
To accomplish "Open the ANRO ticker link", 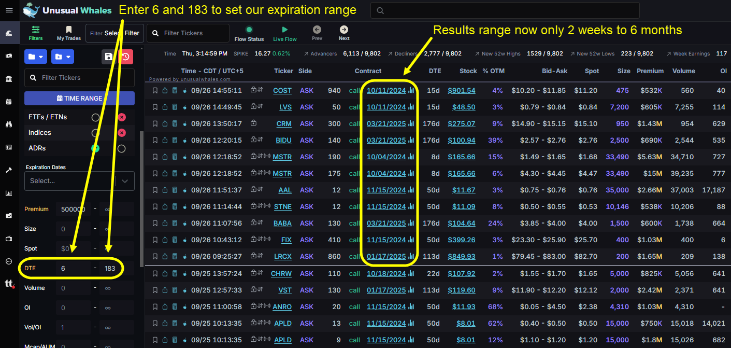I will click(x=282, y=307).
